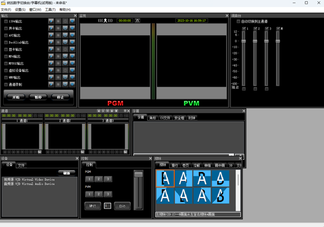
Task: Switch to the 角标 tab in subtitle panel
Action: pos(152,117)
